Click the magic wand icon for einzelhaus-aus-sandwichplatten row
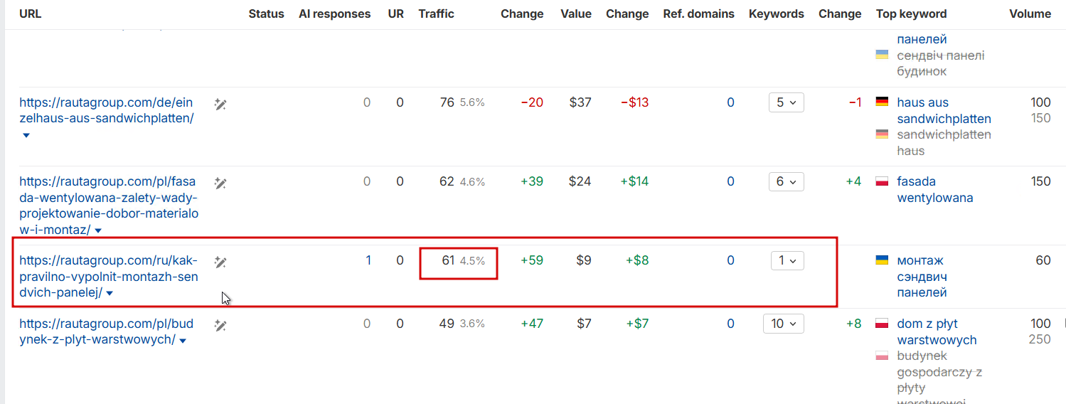This screenshot has height=404, width=1066. pos(220,105)
